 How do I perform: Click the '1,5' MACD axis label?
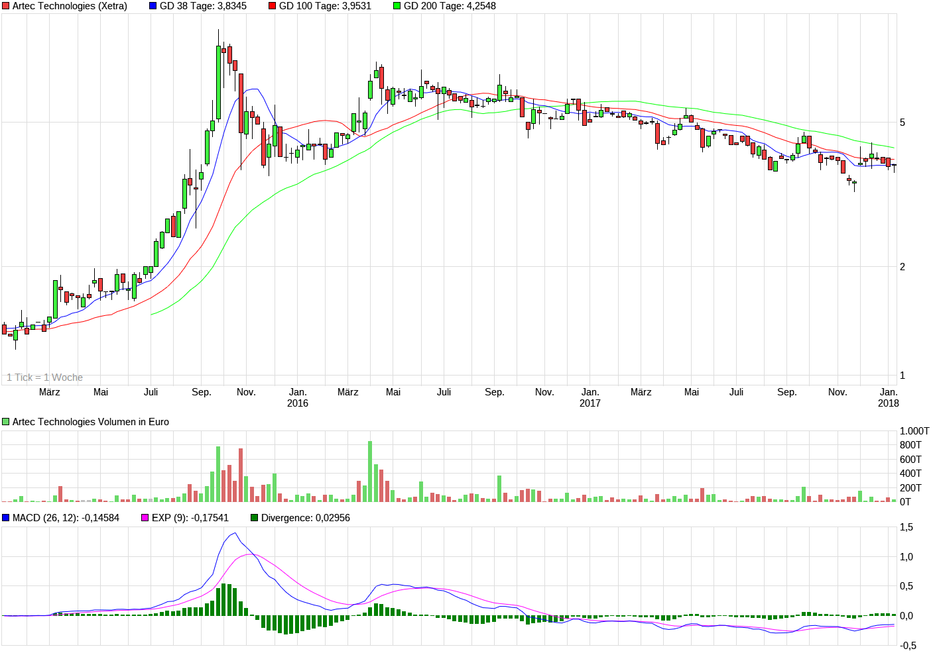coord(906,527)
